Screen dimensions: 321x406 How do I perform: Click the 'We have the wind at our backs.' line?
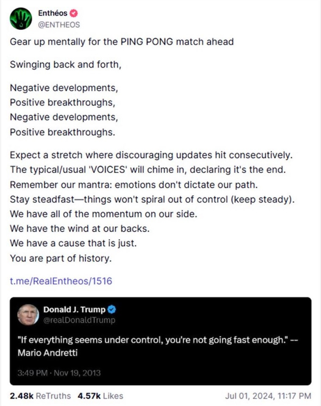click(x=79, y=229)
